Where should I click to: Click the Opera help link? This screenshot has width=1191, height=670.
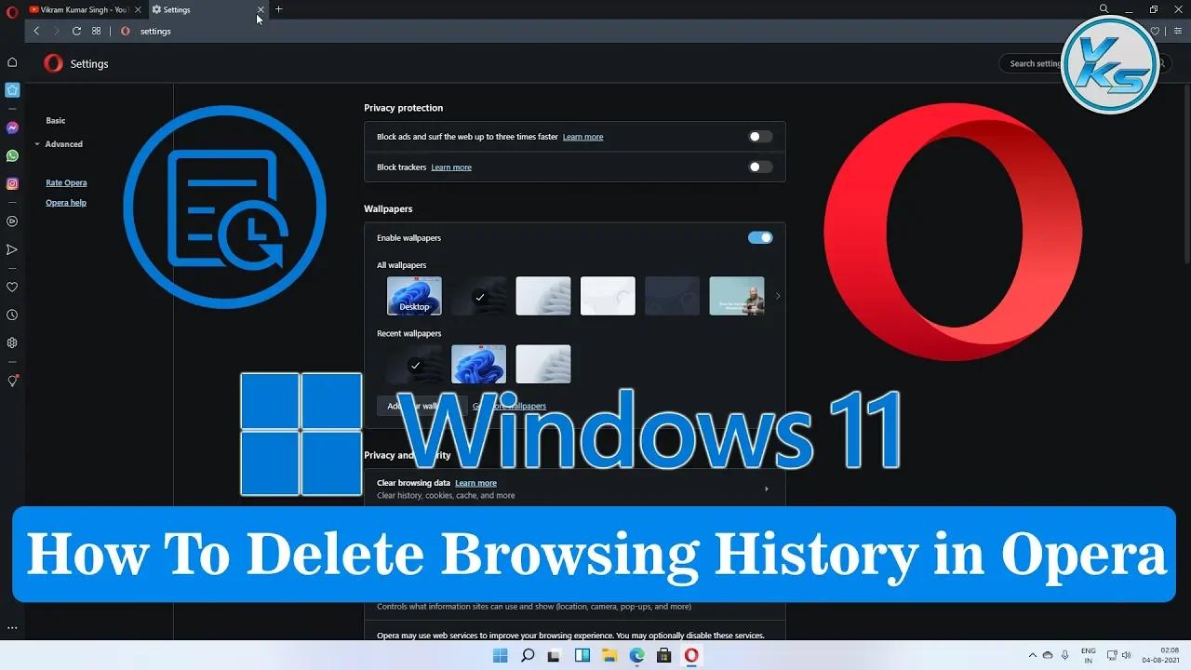[66, 203]
